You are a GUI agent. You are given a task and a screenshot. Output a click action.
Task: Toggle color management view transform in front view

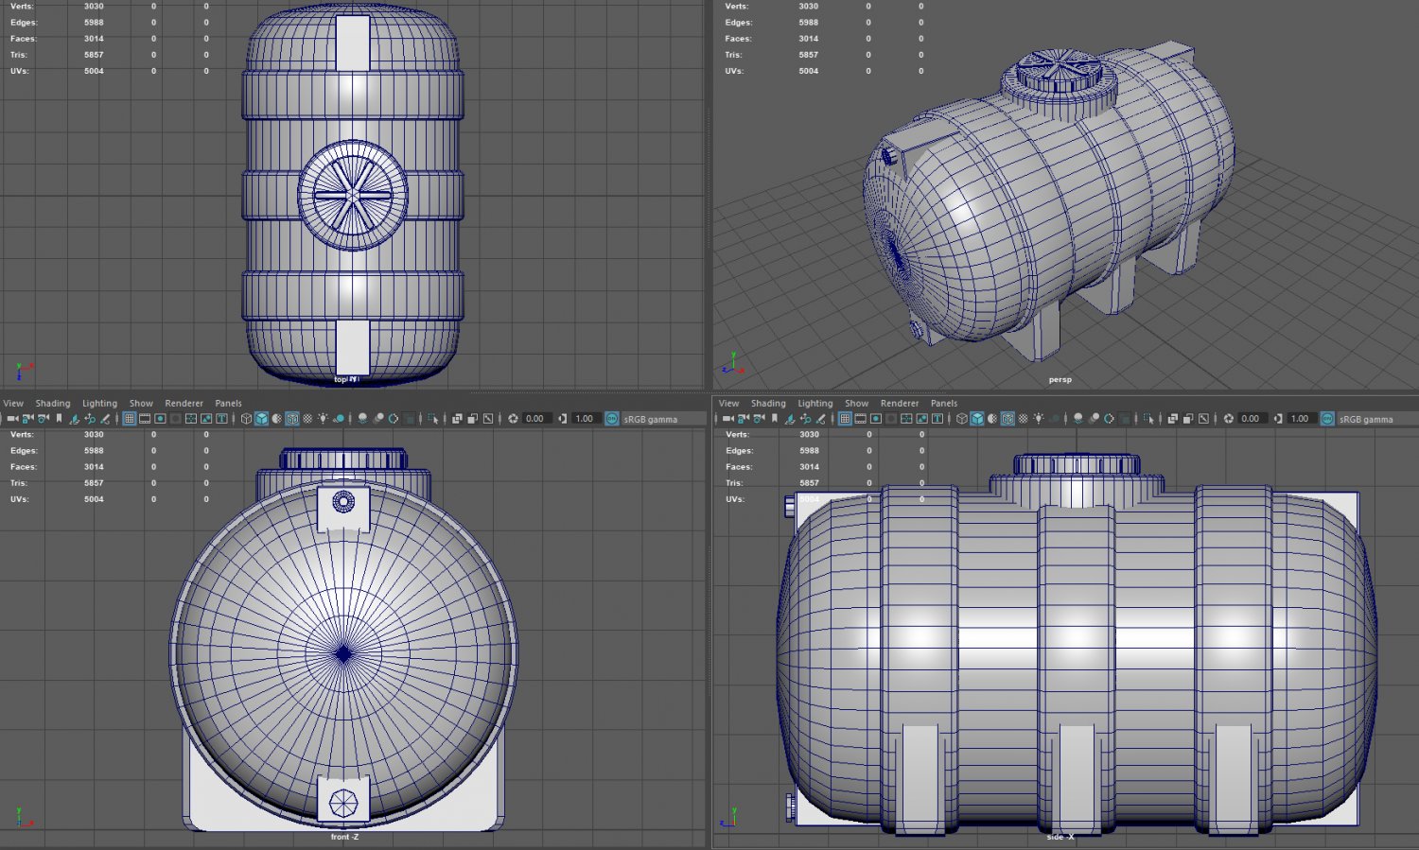click(611, 419)
